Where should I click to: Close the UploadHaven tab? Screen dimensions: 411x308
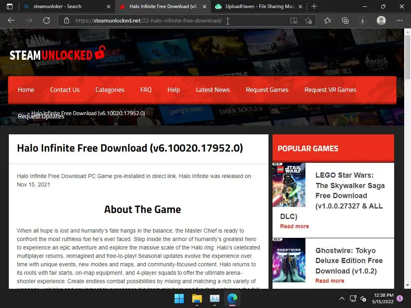(301, 6)
